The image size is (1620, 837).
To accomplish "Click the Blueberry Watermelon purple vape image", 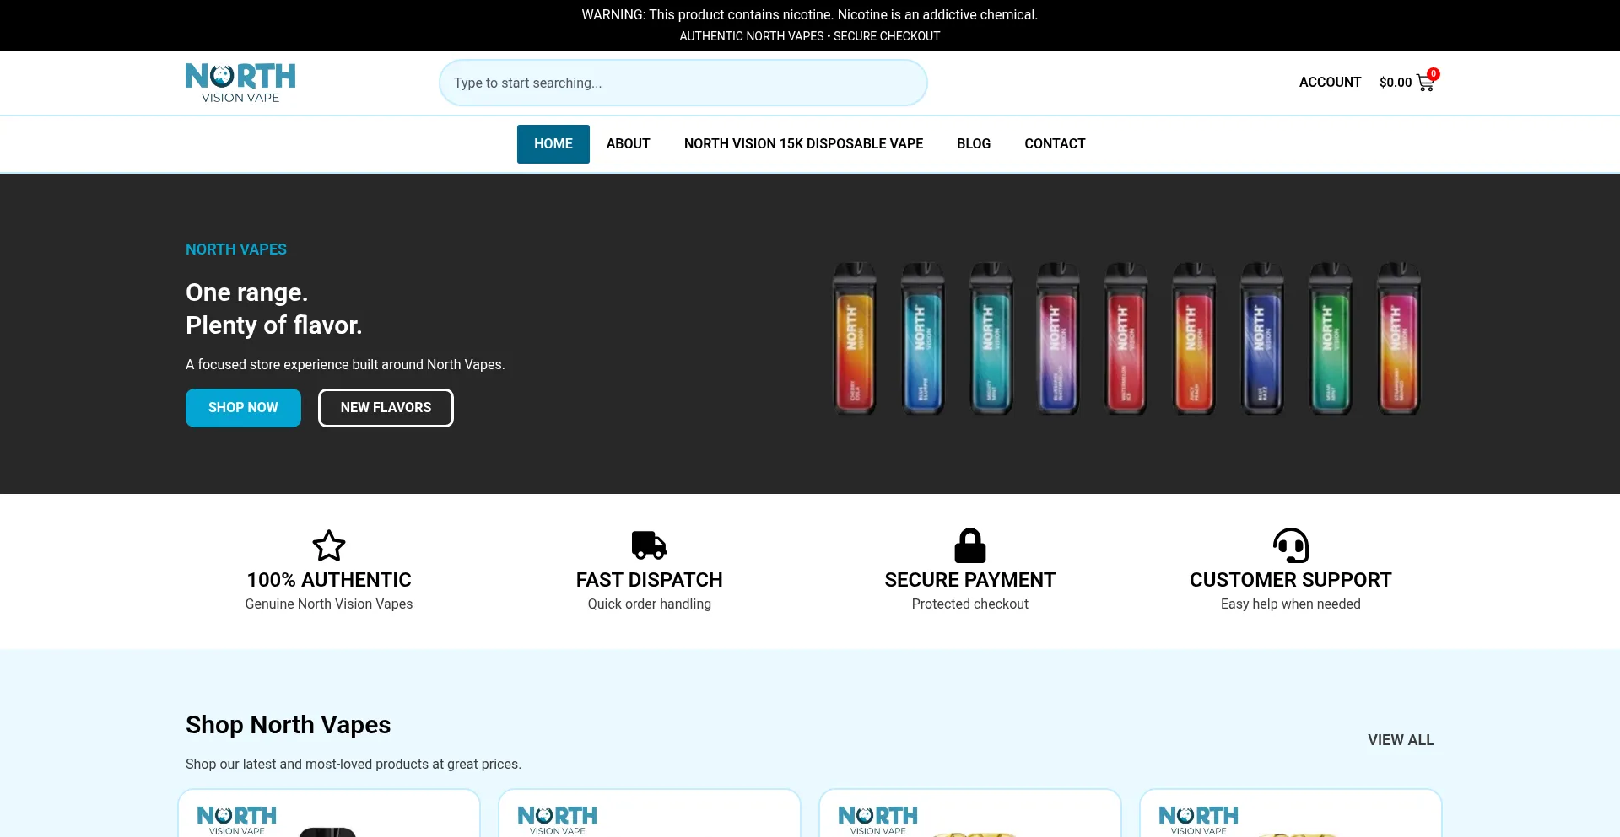I will coord(1058,338).
